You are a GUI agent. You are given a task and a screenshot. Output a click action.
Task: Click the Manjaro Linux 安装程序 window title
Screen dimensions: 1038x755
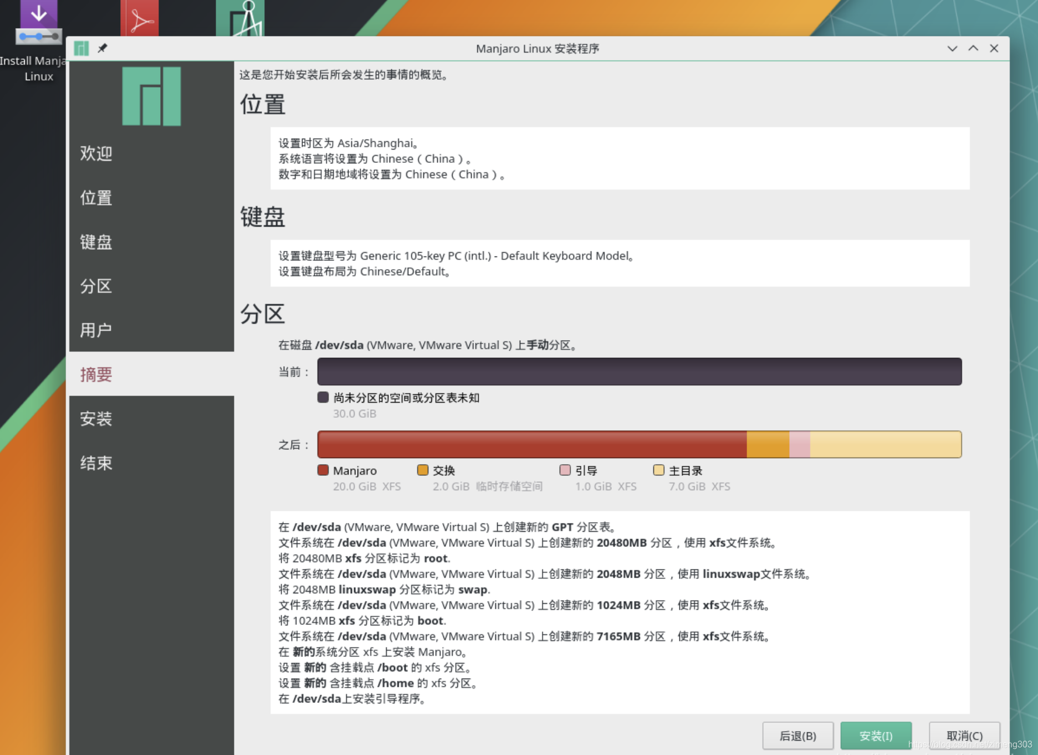click(x=538, y=48)
